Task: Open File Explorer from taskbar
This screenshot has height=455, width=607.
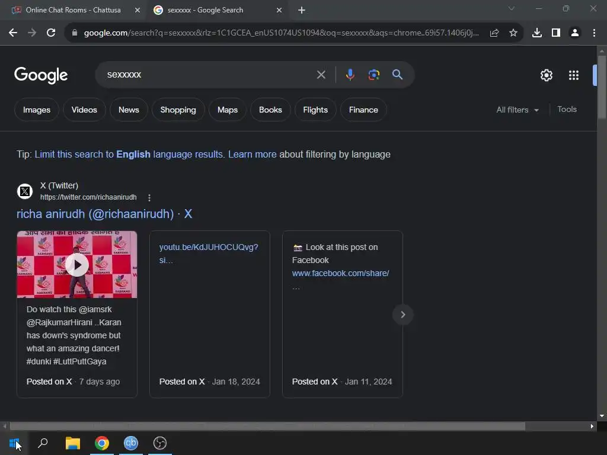Action: click(72, 443)
